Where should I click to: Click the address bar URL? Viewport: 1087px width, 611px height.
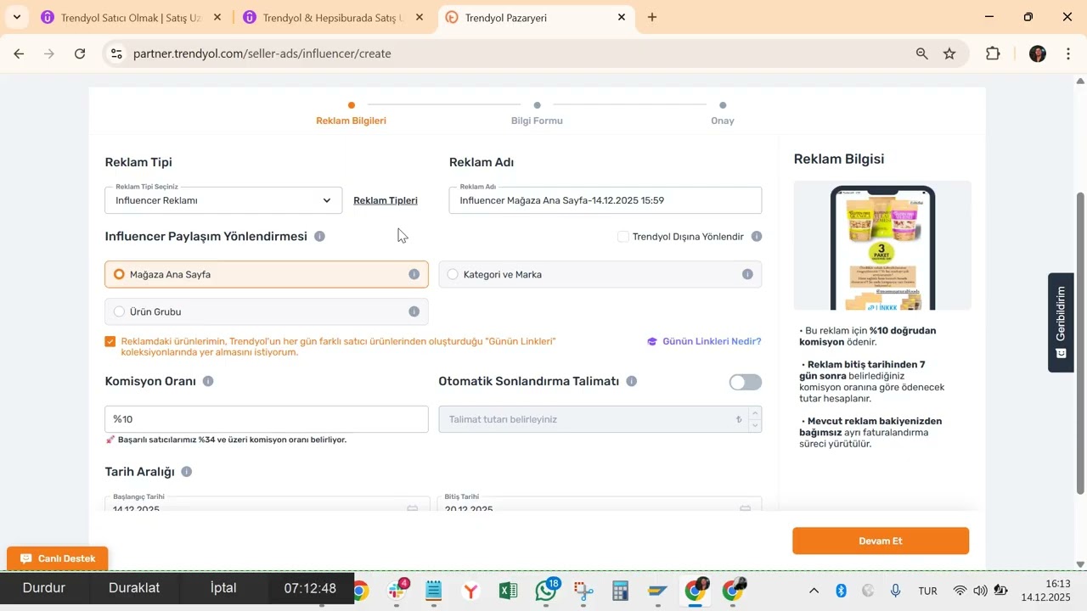[262, 53]
